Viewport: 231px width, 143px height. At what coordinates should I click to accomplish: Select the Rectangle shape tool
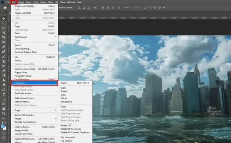click(4, 104)
